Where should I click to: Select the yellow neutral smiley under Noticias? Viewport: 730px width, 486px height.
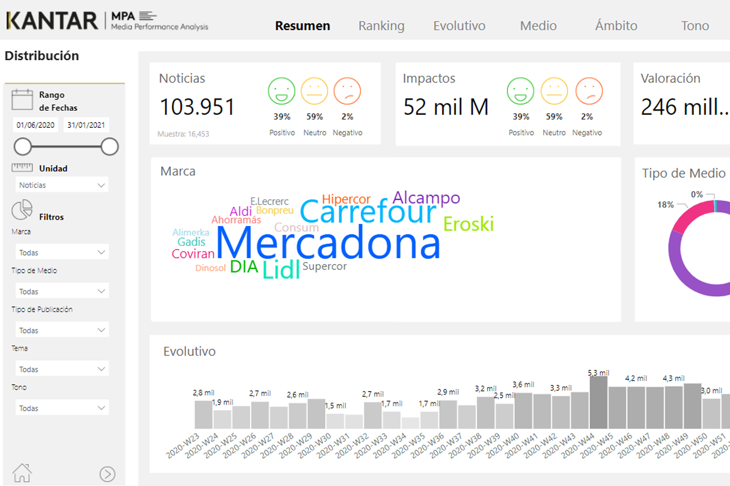315,91
